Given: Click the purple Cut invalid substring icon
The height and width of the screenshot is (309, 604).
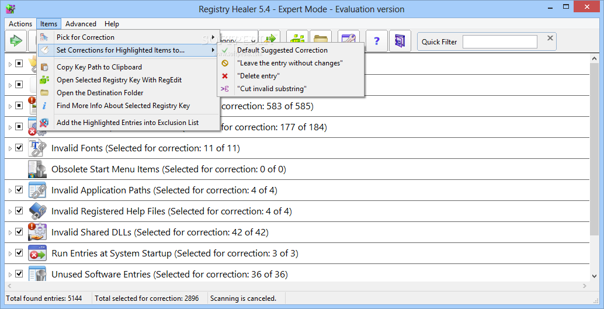Looking at the screenshot, I should coord(225,89).
